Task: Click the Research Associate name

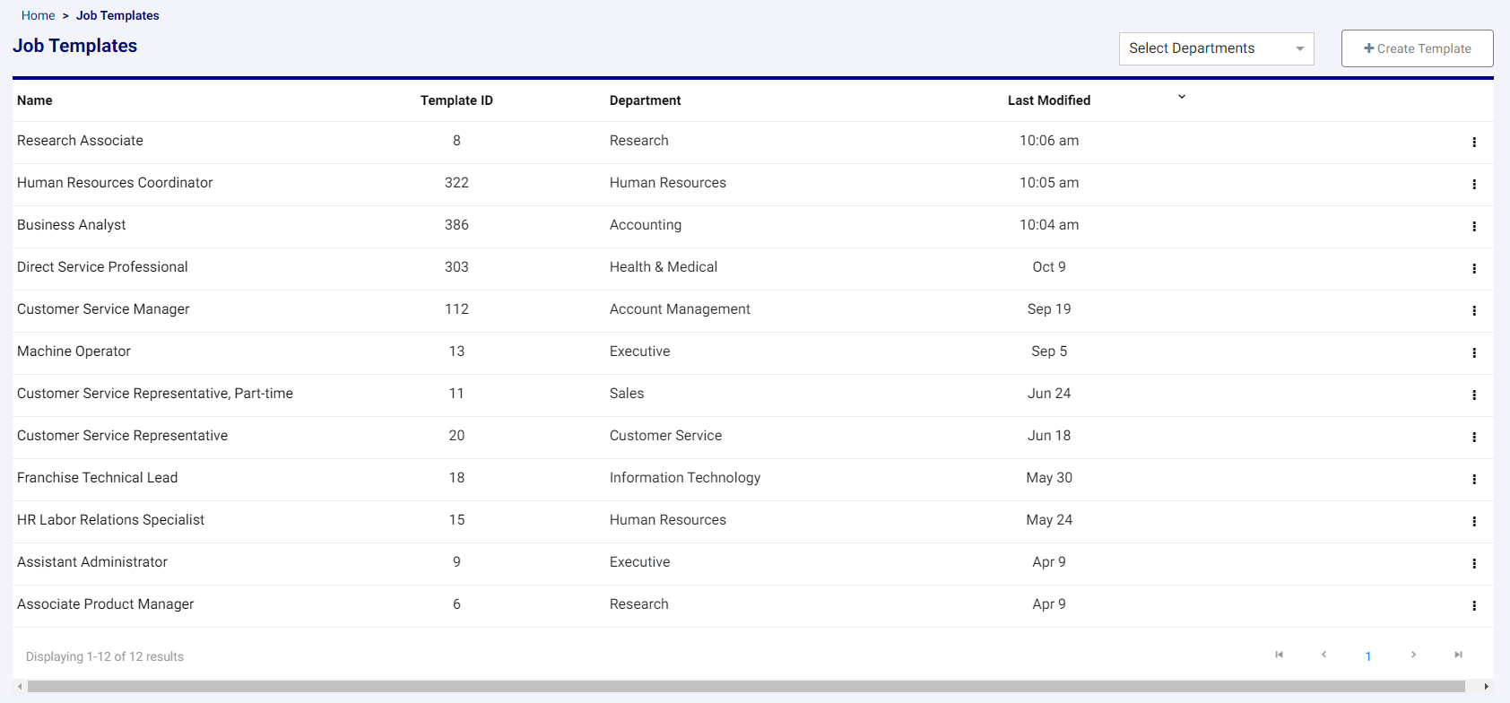Action: click(x=80, y=141)
